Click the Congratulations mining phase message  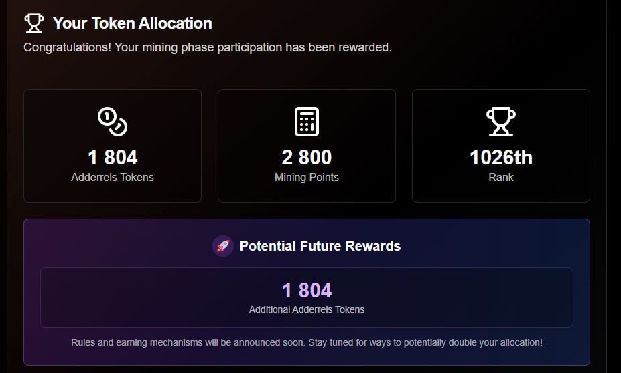click(x=208, y=47)
